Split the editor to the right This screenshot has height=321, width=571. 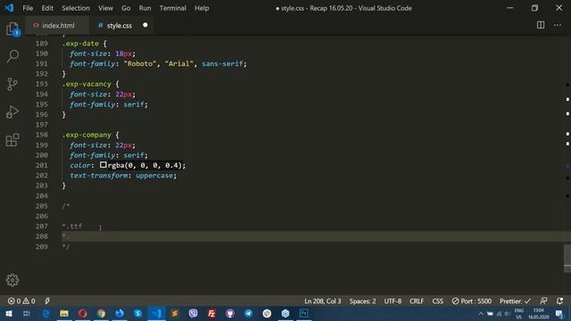pos(541,25)
